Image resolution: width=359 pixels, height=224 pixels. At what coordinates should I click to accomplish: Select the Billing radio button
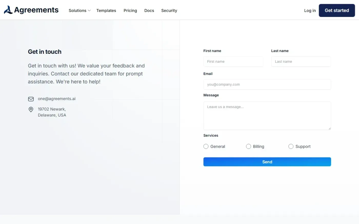click(248, 146)
